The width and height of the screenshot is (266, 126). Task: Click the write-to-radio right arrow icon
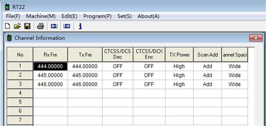click(67, 26)
